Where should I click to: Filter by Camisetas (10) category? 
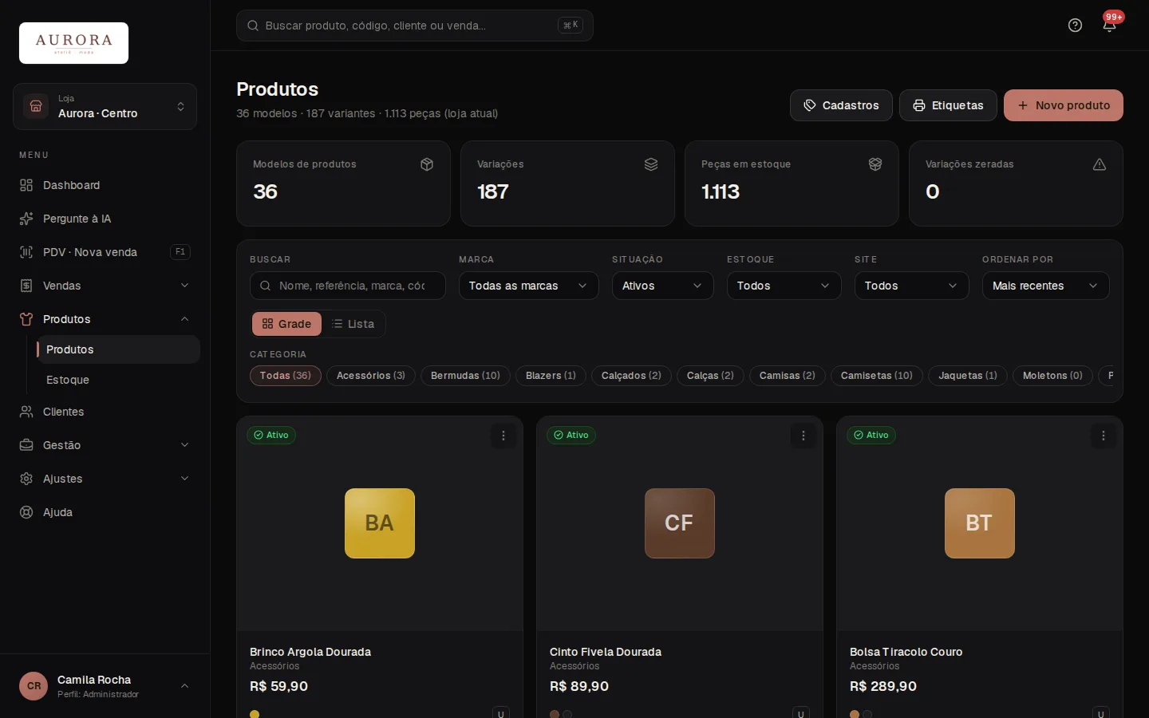coord(877,376)
